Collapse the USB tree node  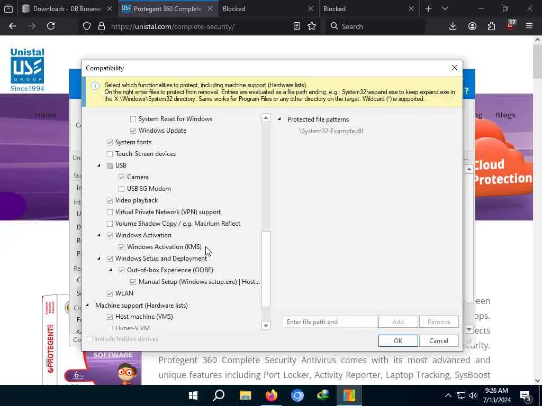tap(99, 165)
